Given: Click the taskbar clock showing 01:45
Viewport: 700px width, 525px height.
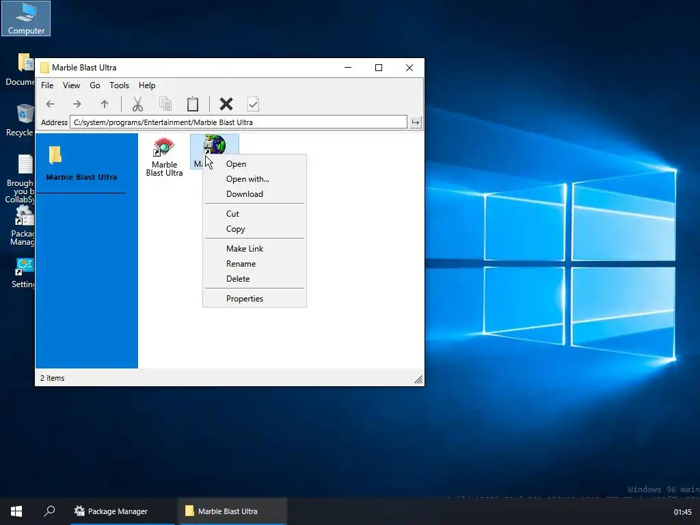Looking at the screenshot, I should click(x=683, y=512).
